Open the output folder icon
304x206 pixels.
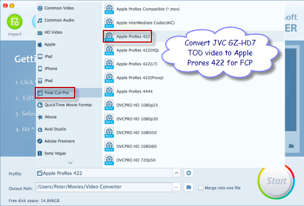pyautogui.click(x=188, y=187)
